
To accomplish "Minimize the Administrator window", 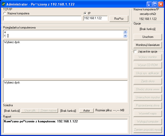I will [149, 4].
